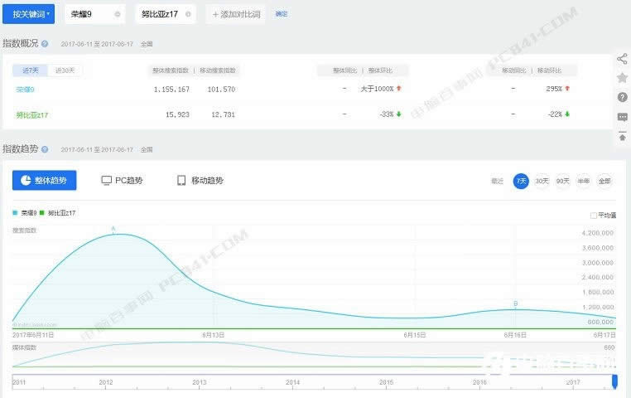Viewport: 631px width, 398px height.
Task: Click the 确定 confirm link
Action: point(282,14)
